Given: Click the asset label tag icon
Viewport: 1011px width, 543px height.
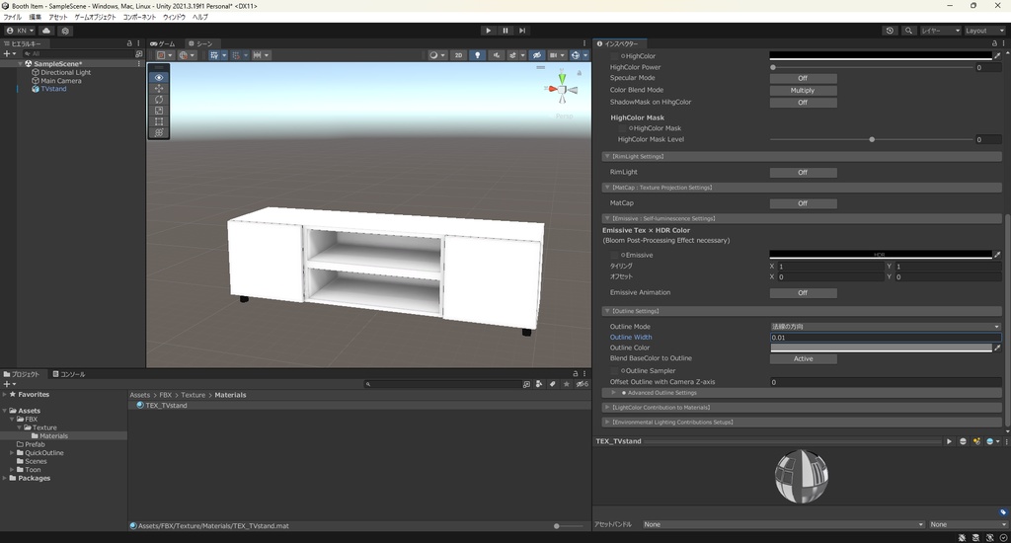Looking at the screenshot, I should coord(1003,512).
